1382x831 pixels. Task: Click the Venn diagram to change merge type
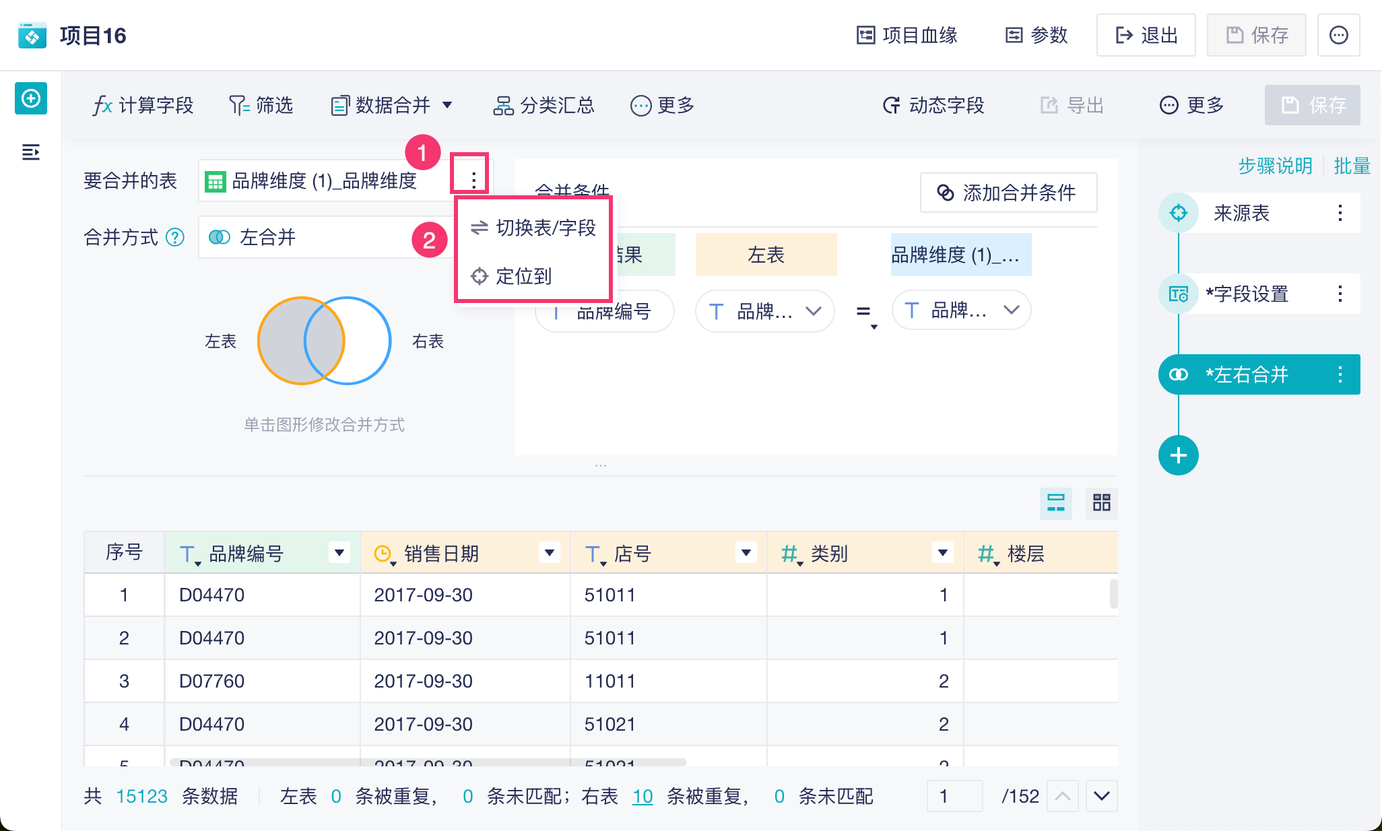click(324, 341)
